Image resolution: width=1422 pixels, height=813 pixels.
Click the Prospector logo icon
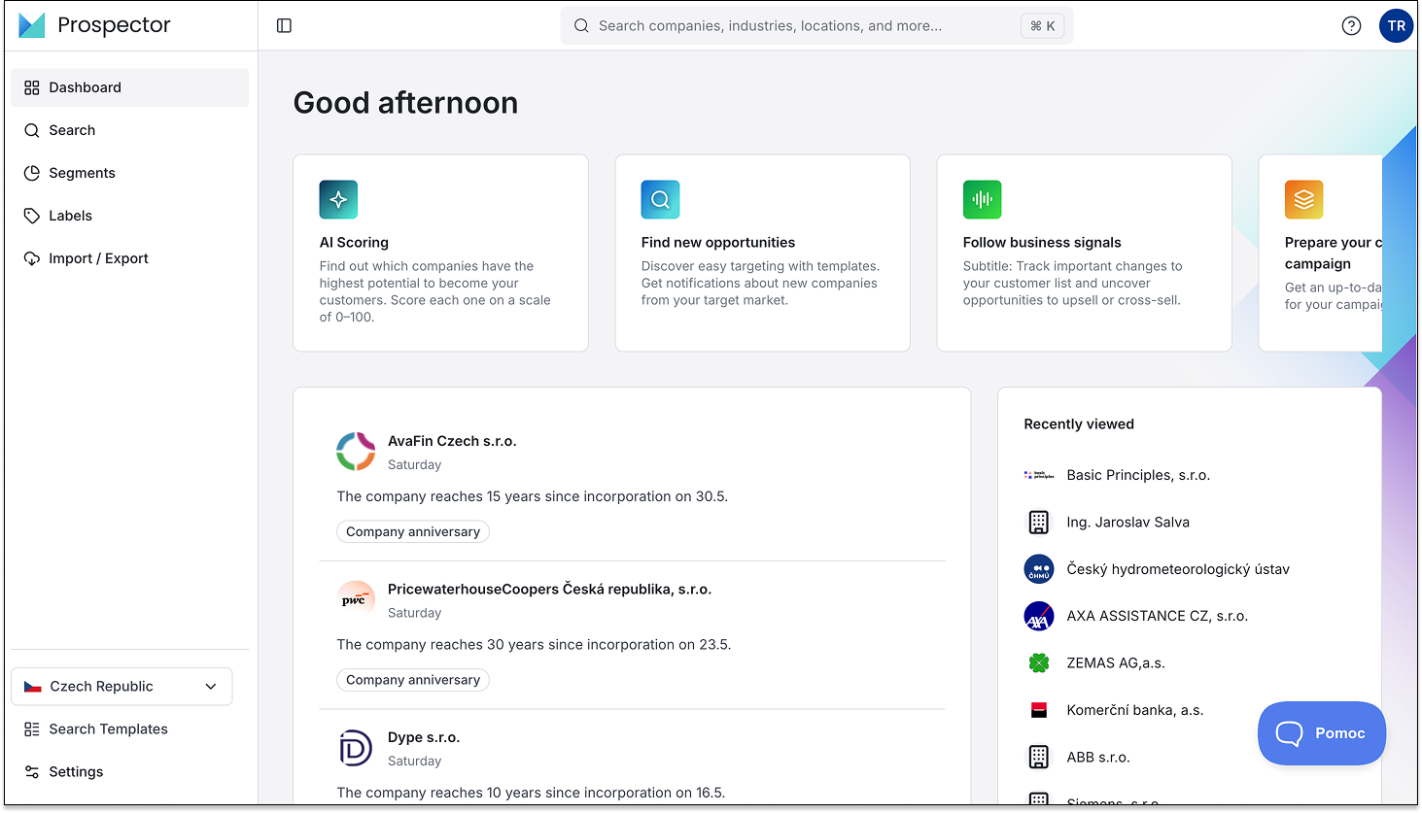(x=32, y=25)
